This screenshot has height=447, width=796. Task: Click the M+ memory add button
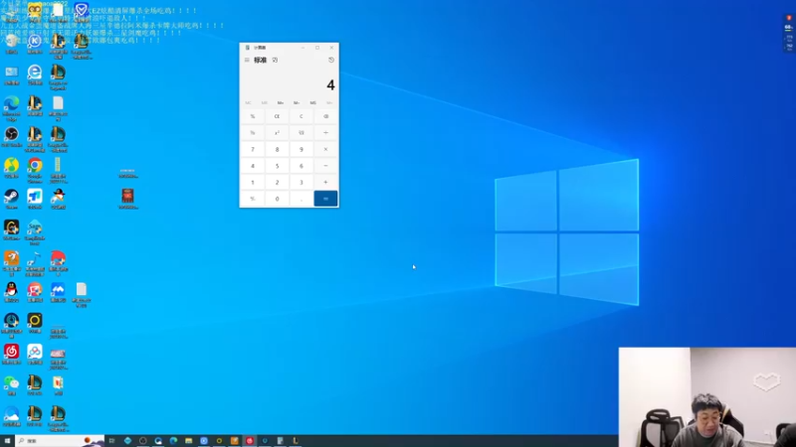[x=281, y=103]
